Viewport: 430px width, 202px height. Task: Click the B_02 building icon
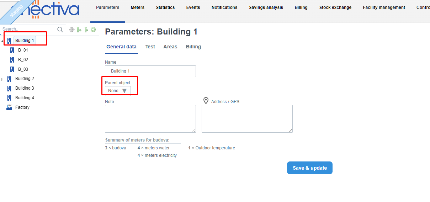coord(12,60)
